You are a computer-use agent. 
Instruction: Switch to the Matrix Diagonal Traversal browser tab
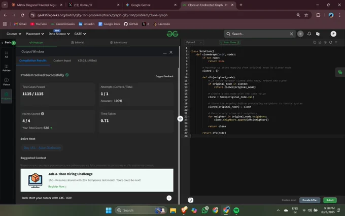click(38, 5)
